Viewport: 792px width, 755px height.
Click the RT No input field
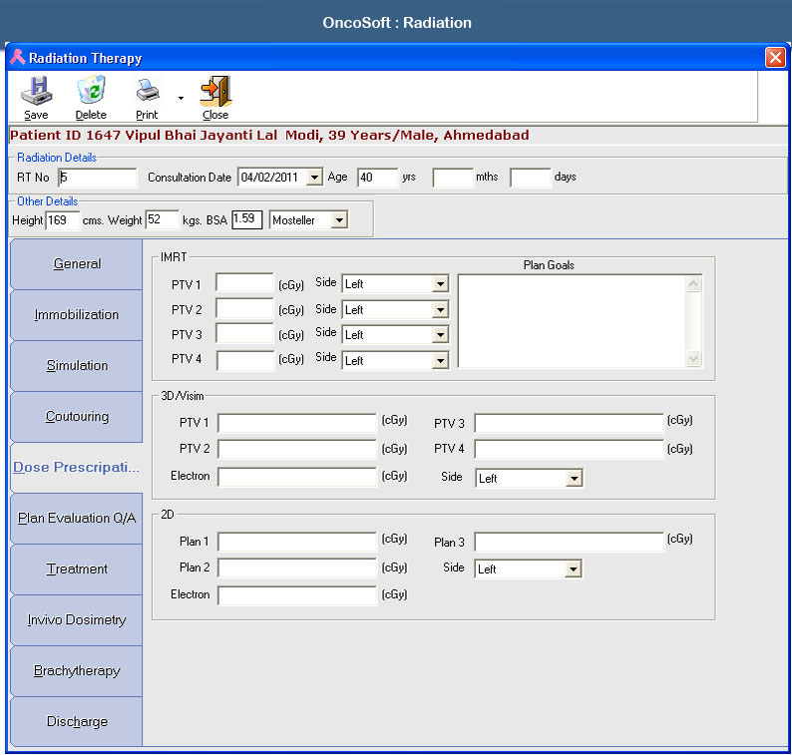[97, 178]
